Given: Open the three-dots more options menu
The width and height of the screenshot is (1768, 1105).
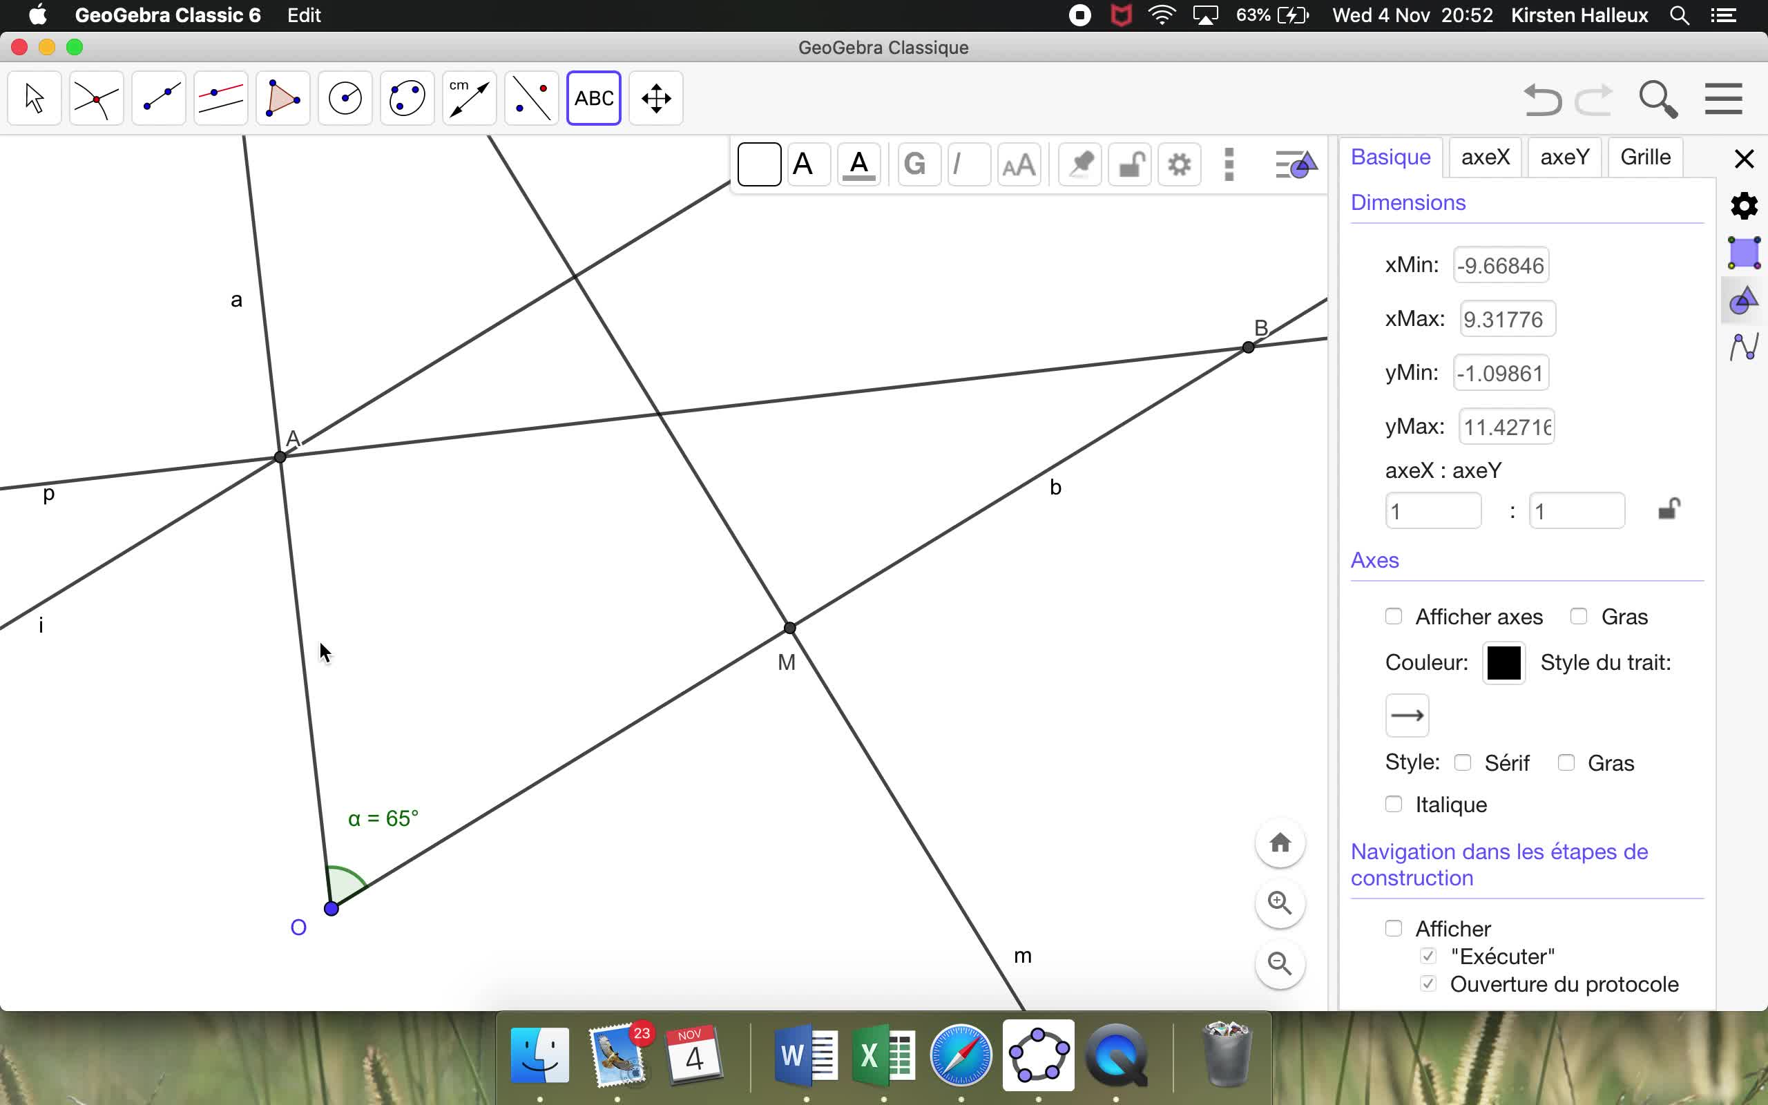Looking at the screenshot, I should point(1229,164).
